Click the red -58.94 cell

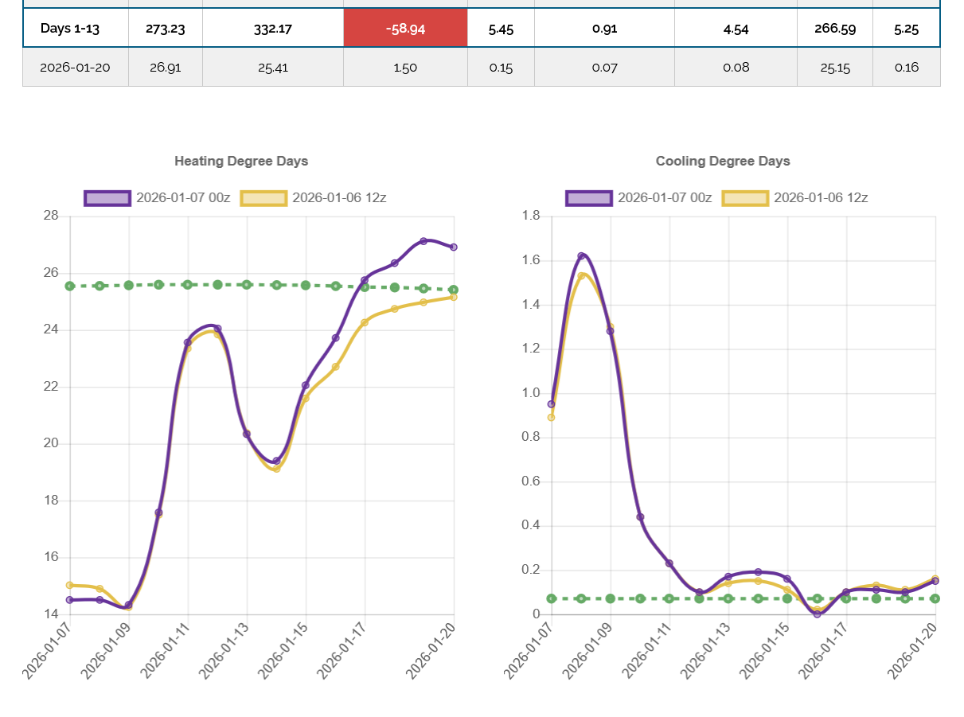tap(405, 29)
